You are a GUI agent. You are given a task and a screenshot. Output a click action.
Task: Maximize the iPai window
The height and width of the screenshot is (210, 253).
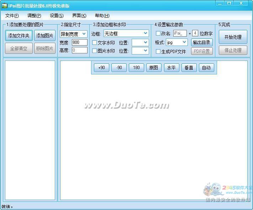tap(229, 4)
